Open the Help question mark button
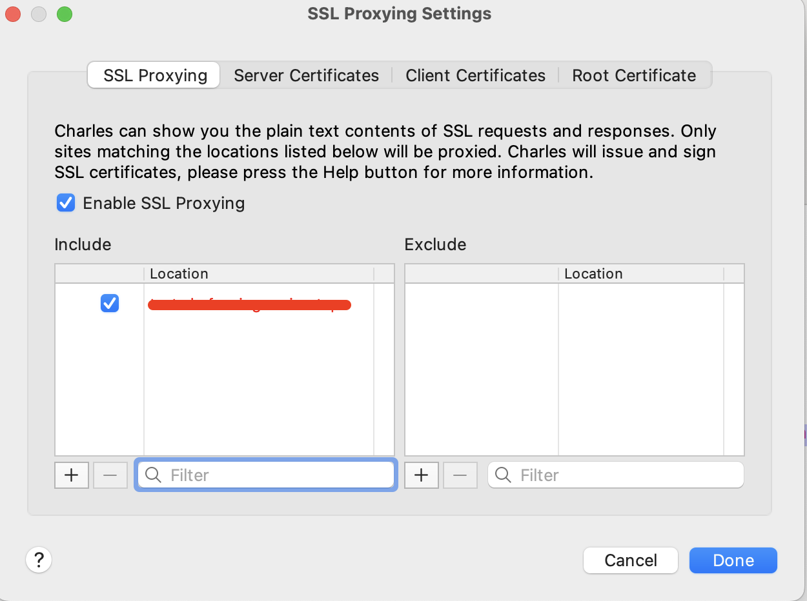 pos(39,559)
